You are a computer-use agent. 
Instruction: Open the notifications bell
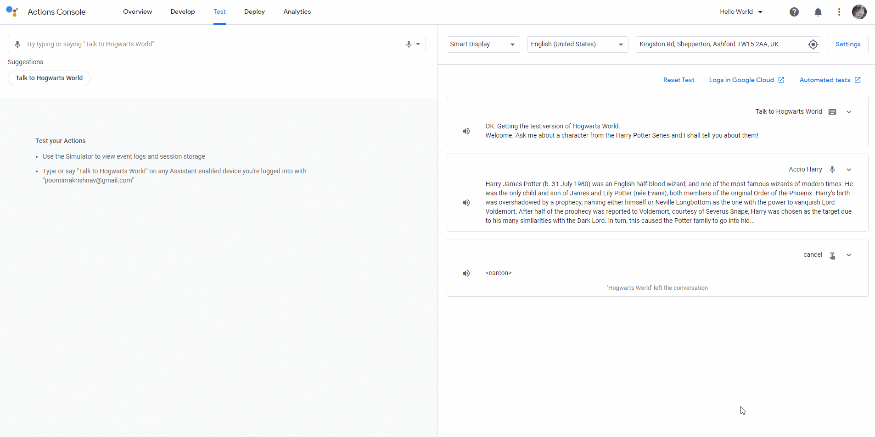pos(818,12)
